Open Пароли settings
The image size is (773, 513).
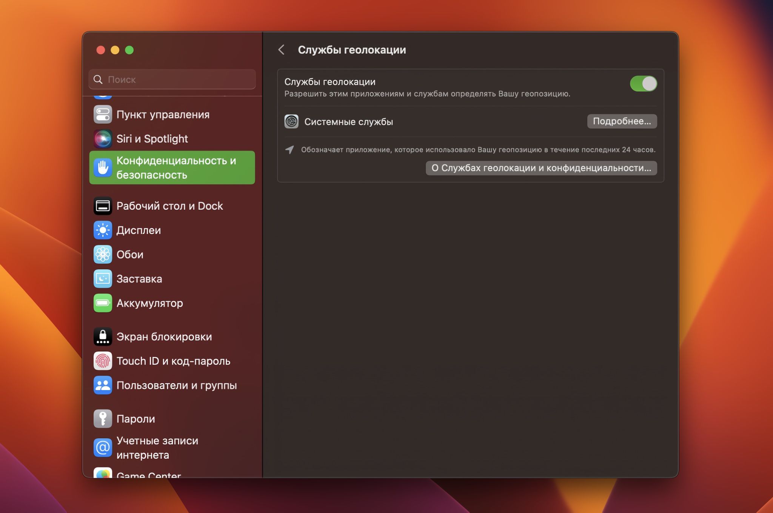pos(172,419)
